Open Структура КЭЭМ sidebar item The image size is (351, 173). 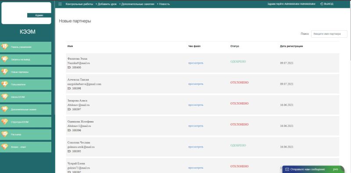[25, 122]
